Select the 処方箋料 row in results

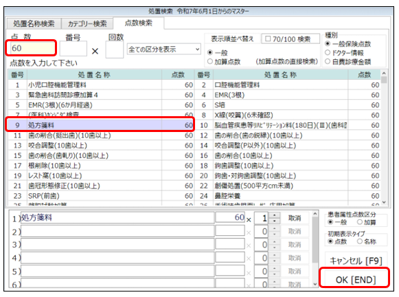point(100,125)
